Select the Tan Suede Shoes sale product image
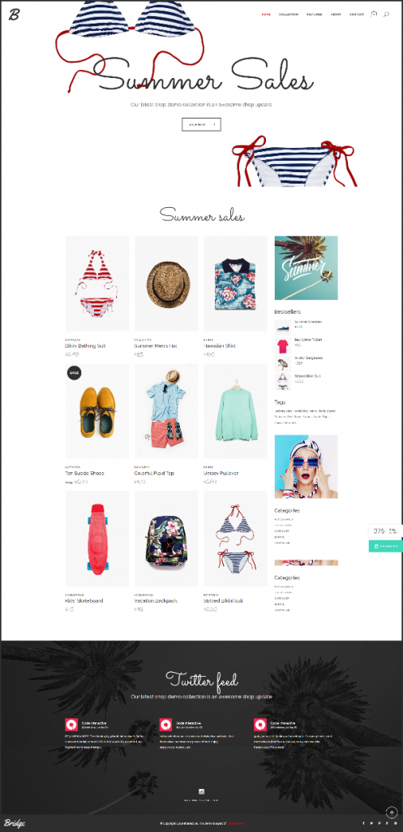The width and height of the screenshot is (403, 832). tap(97, 411)
